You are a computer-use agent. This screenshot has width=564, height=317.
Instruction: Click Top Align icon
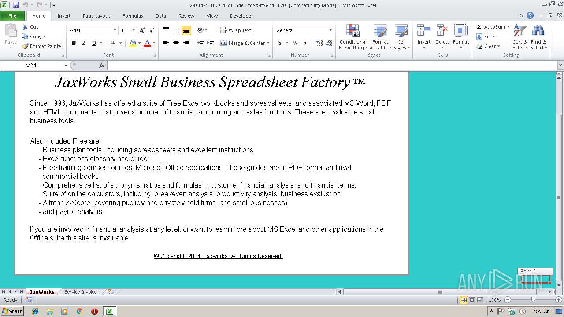pos(166,30)
